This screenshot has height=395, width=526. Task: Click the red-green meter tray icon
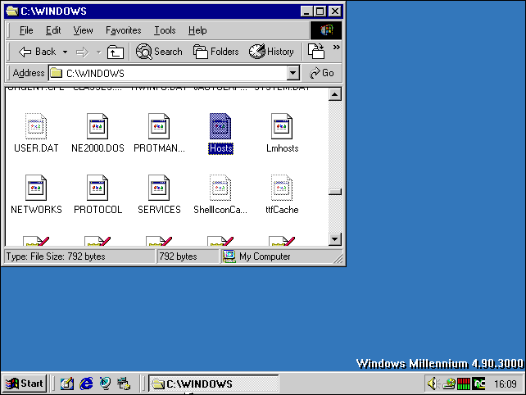(x=464, y=384)
